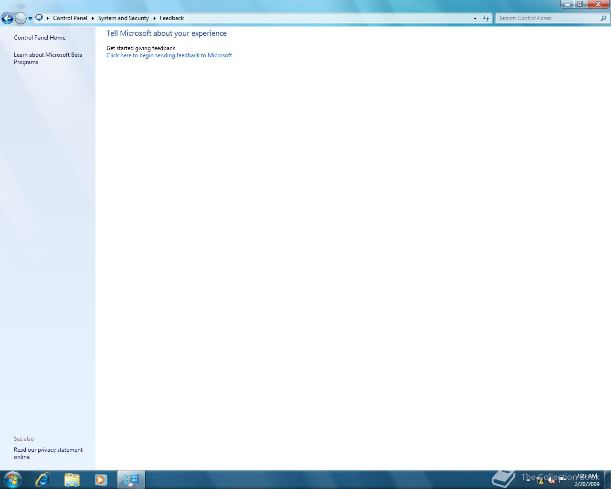Click the Get started giving feedback text
Screen dimensions: 611x489
(x=141, y=48)
